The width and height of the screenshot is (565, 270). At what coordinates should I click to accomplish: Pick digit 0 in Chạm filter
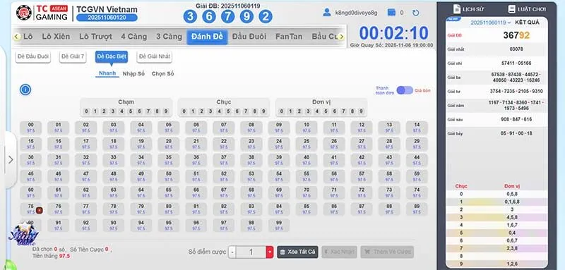coord(86,111)
